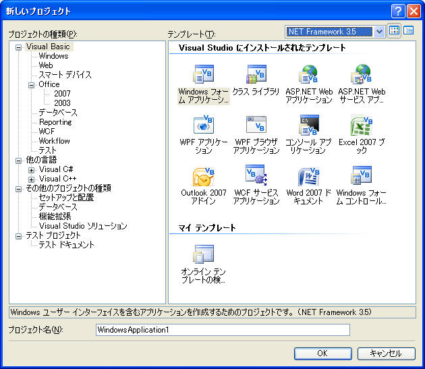
Task: Select セットアップと配置 project type
Action: tap(66, 198)
